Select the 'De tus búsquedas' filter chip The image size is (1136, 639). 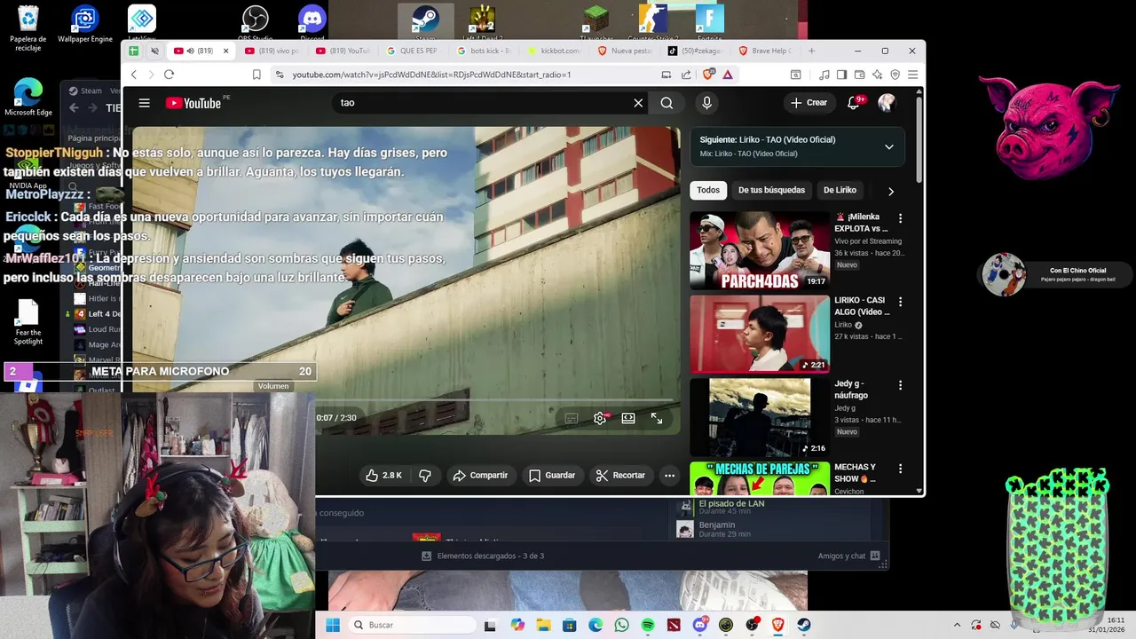point(771,190)
